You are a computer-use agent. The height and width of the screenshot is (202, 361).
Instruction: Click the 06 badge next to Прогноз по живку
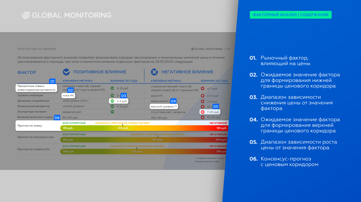click(x=56, y=117)
